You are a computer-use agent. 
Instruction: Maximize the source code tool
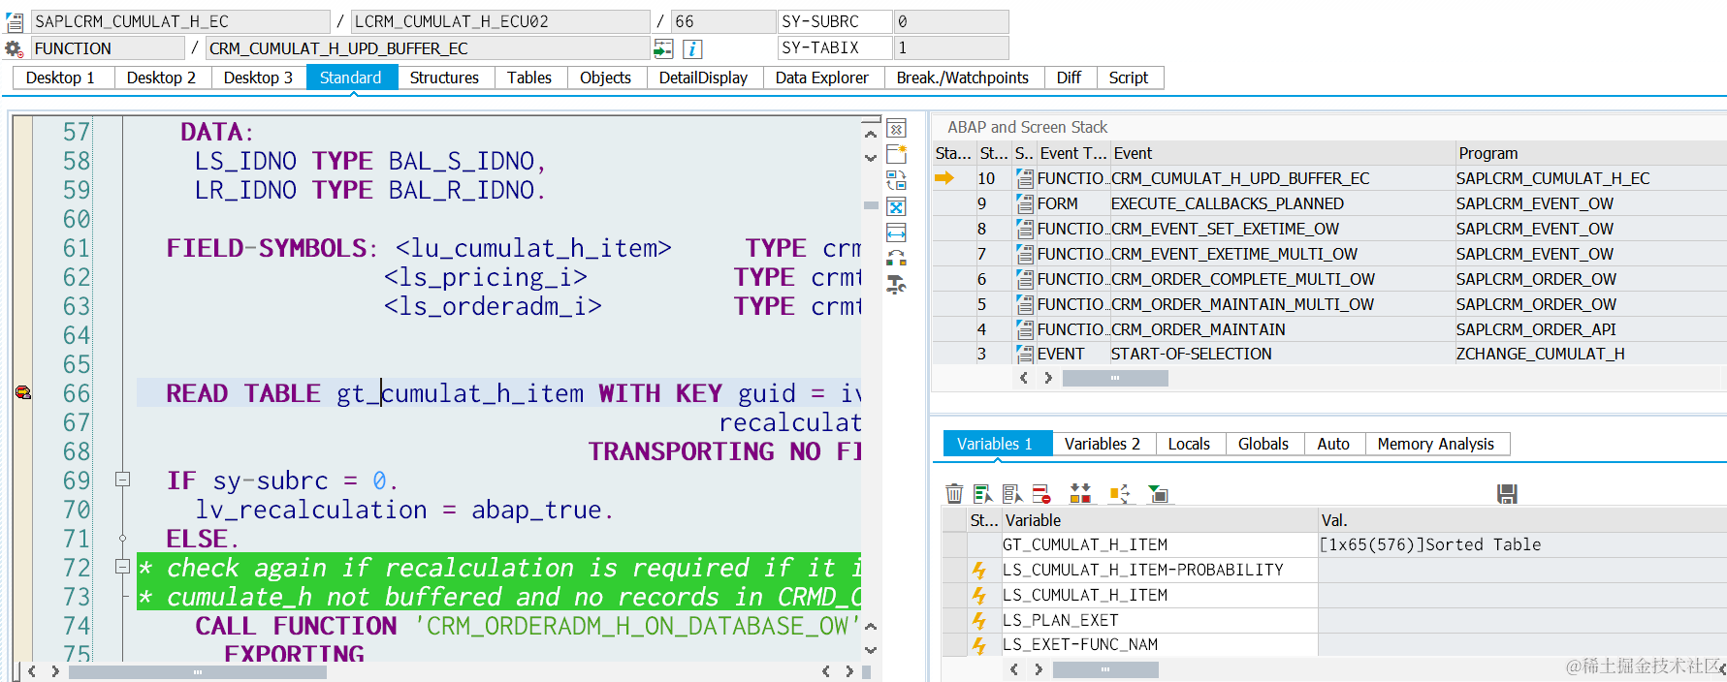pos(897,206)
